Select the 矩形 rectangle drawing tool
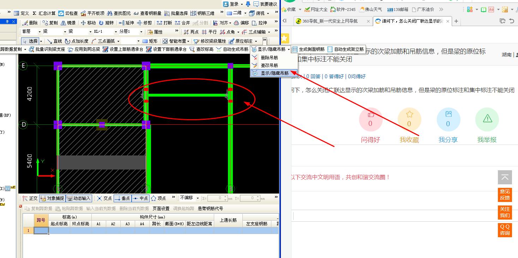This screenshot has width=518, height=258. [150, 41]
